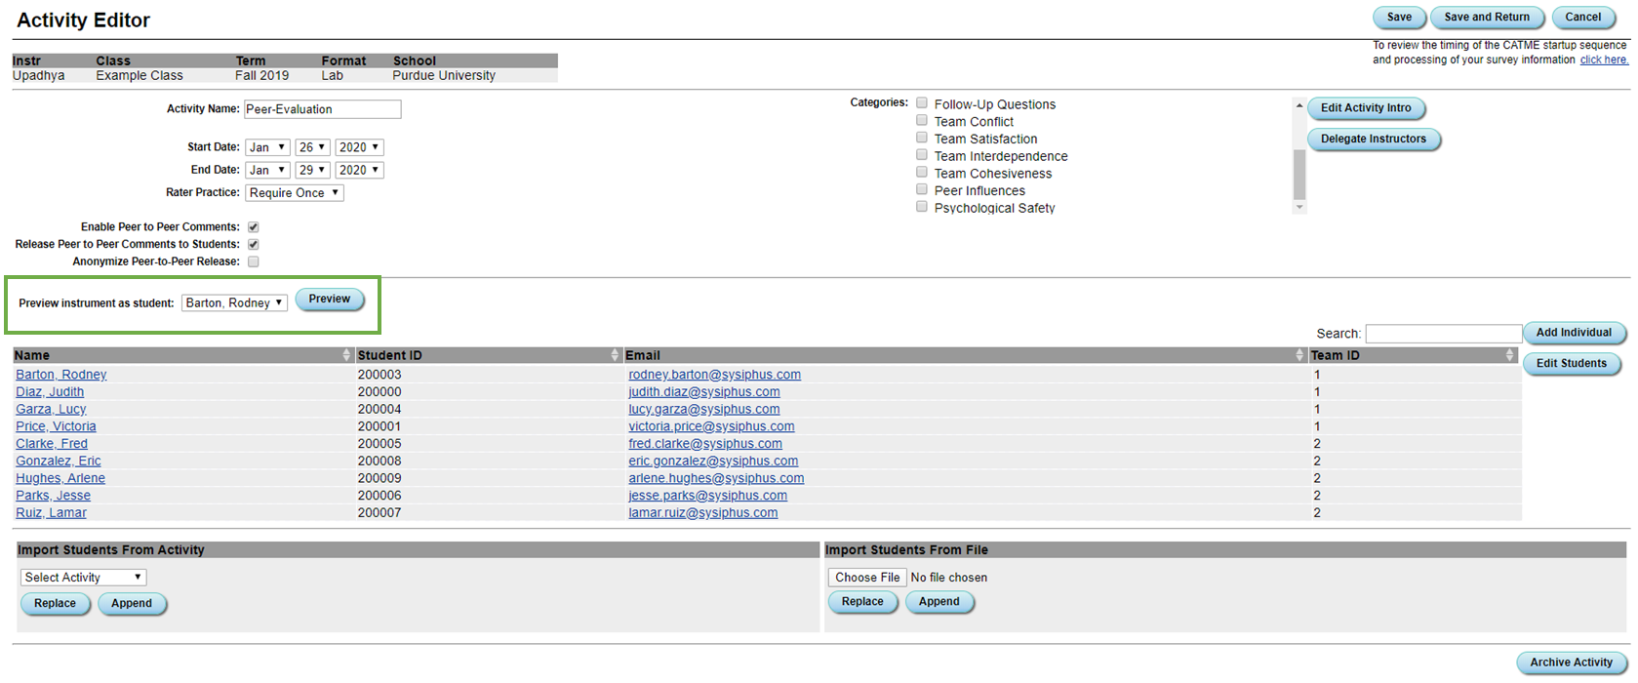Sort the Team ID column arrows
This screenshot has width=1638, height=683.
tap(1510, 355)
